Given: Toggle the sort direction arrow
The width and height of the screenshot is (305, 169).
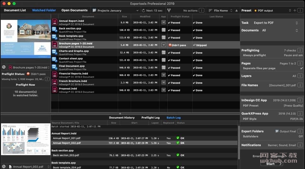Looking at the screenshot, I should click(236, 10).
